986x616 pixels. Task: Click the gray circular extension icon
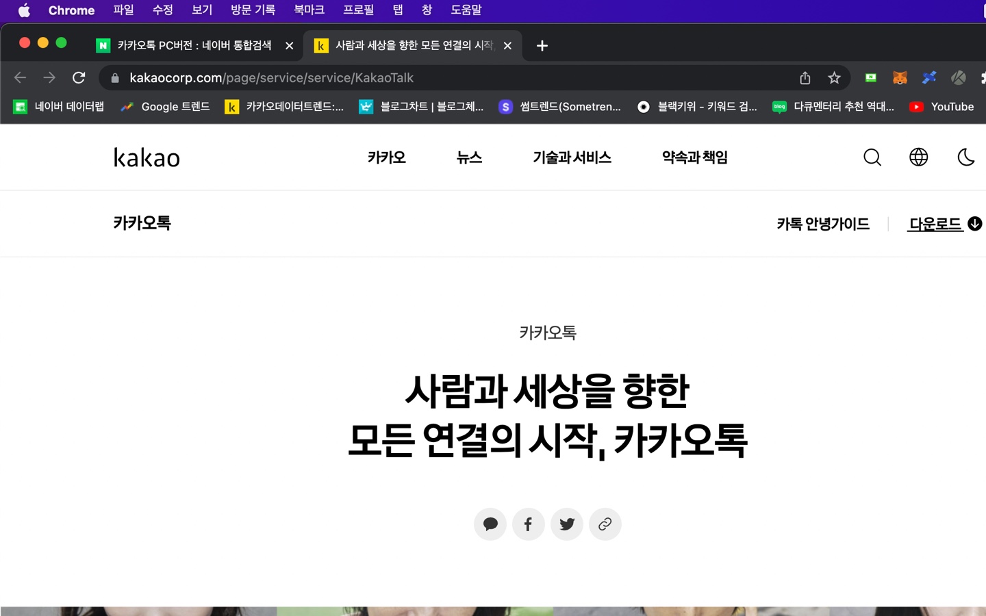point(959,78)
